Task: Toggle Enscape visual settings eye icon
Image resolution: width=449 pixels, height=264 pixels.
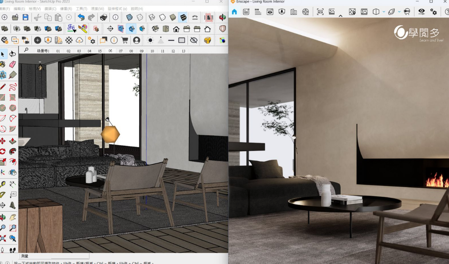Action: pos(422,12)
